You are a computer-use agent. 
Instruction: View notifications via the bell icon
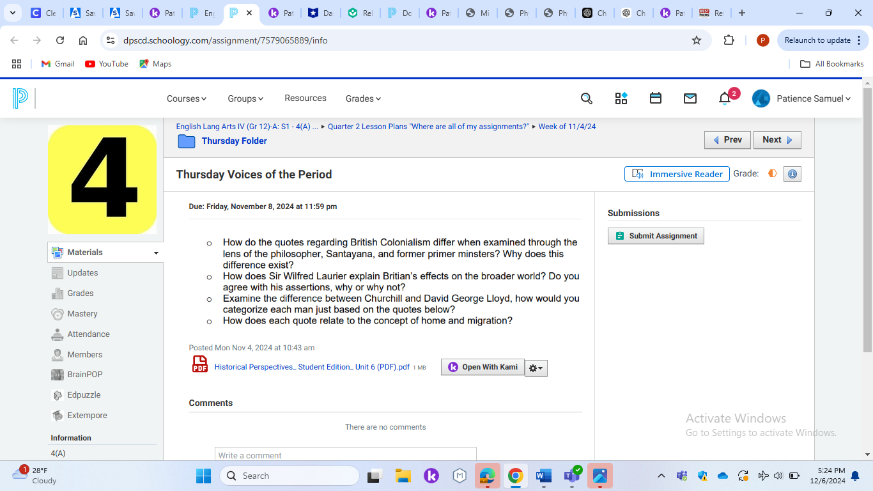(725, 98)
